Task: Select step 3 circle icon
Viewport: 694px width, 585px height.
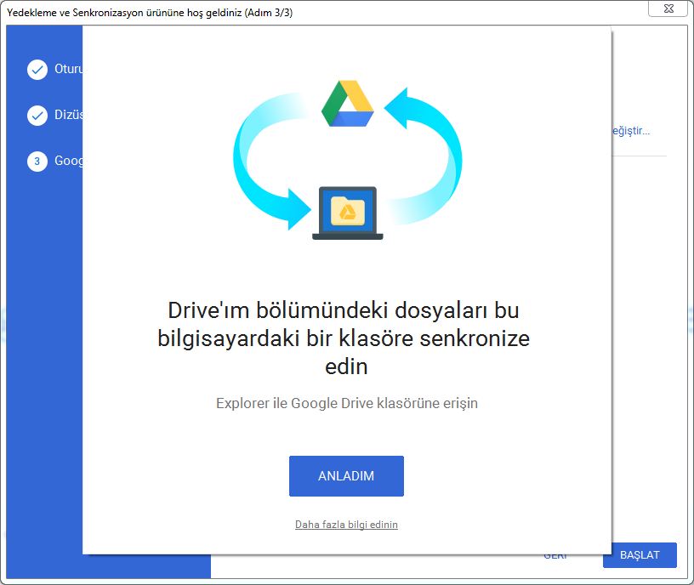Action: 37,162
